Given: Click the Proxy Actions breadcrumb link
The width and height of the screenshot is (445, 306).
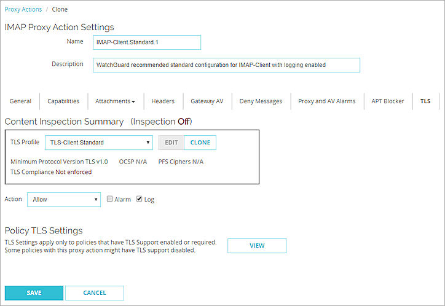Looking at the screenshot, I should [23, 10].
